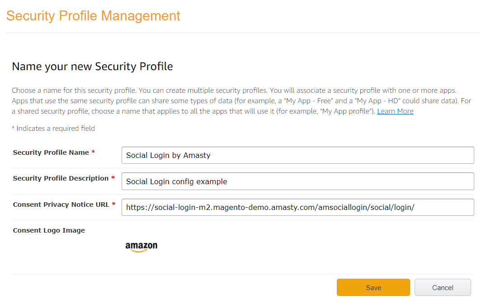486x305 pixels.
Task: Click the red asterisk before 'Indicates a required field'
Action: [13, 128]
